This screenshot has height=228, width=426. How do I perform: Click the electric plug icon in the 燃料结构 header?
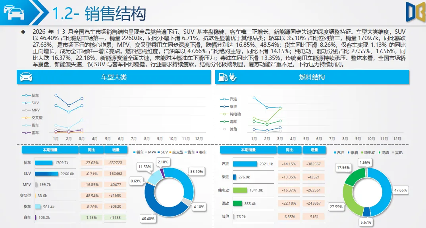(x=233, y=77)
